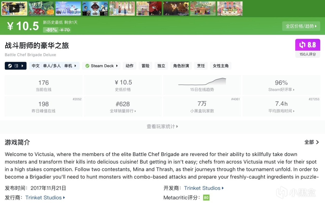Open 查看玩家统计 player statistics
The height and width of the screenshot is (204, 325).
(162, 126)
